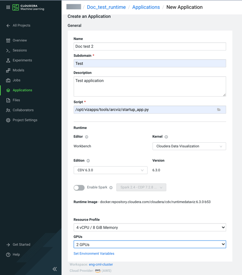Viewport: 242px width, 275px height.
Task: Click the Cloudera Machine Learning logo
Action: point(28,7)
